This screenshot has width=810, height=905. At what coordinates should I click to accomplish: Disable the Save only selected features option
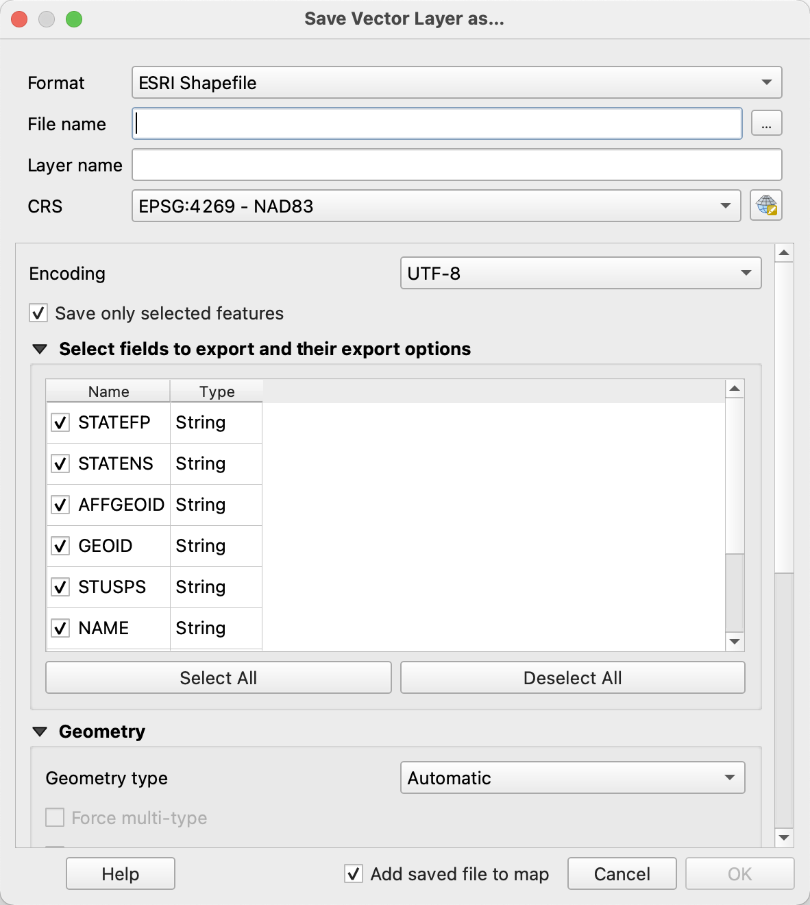tap(38, 313)
